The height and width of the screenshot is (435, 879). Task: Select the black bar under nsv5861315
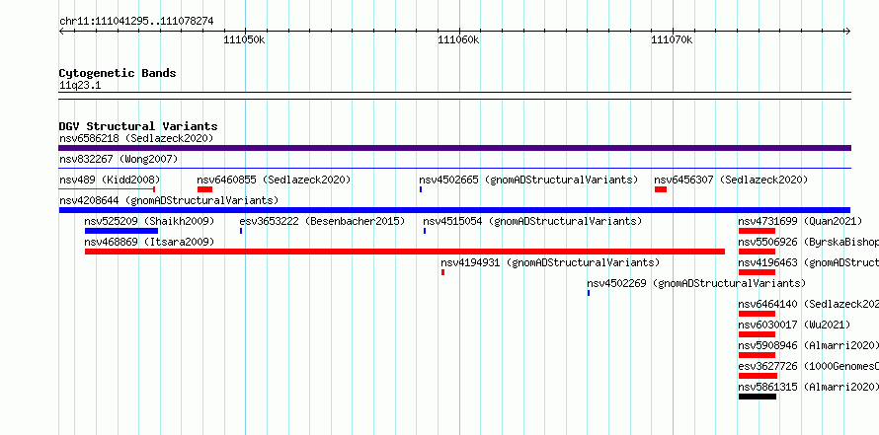(758, 397)
